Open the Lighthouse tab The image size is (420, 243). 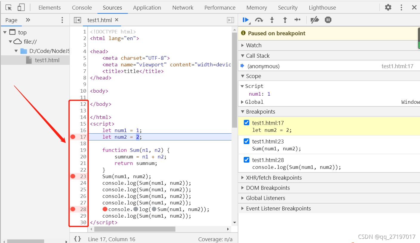pyautogui.click(x=322, y=8)
